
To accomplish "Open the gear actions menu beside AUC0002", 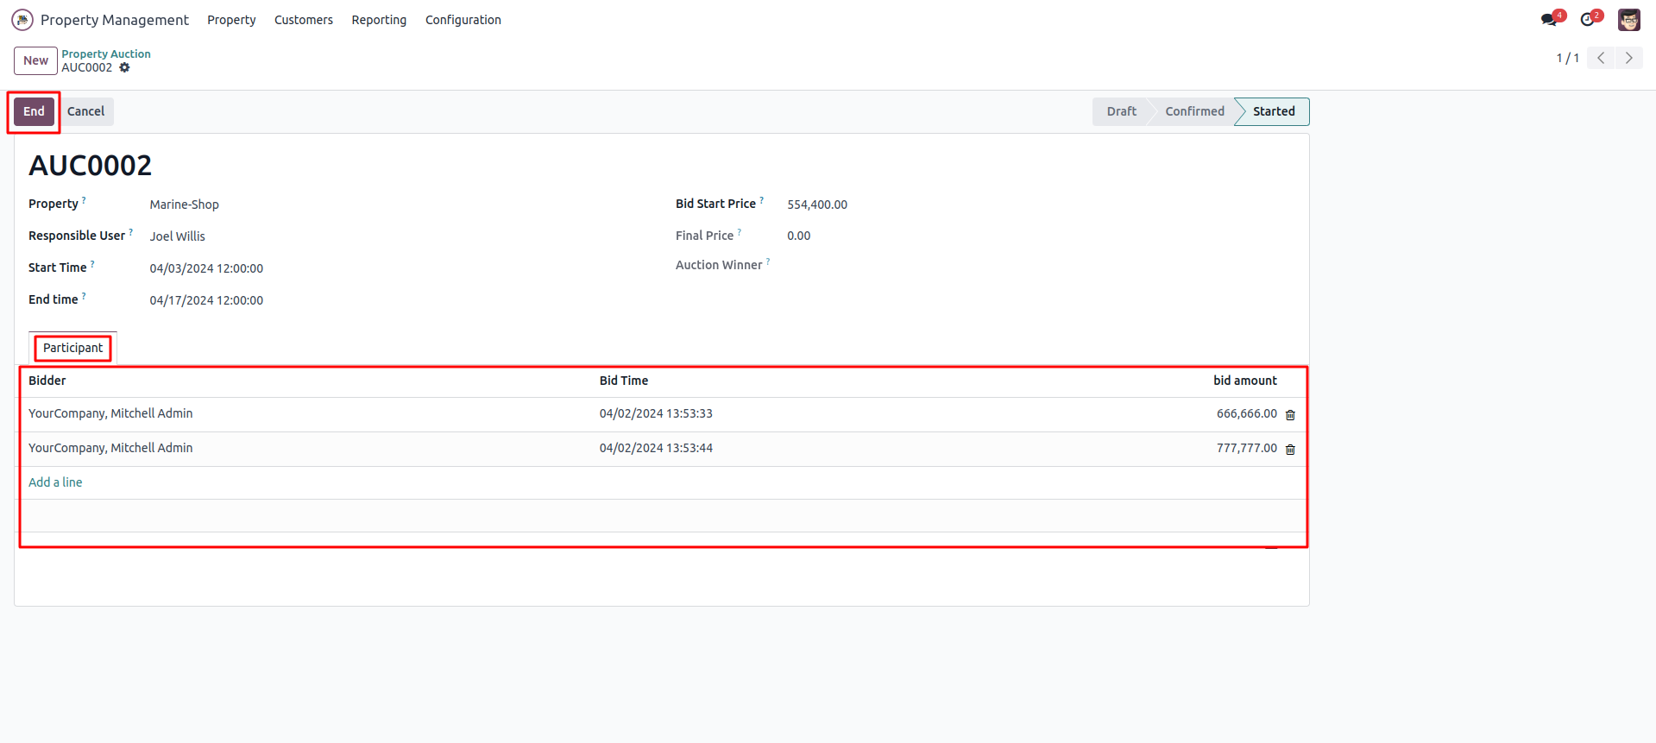I will pos(124,67).
